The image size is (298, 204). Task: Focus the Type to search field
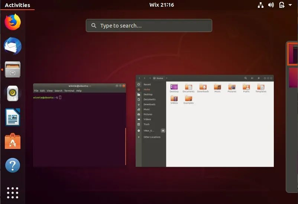coord(149,26)
